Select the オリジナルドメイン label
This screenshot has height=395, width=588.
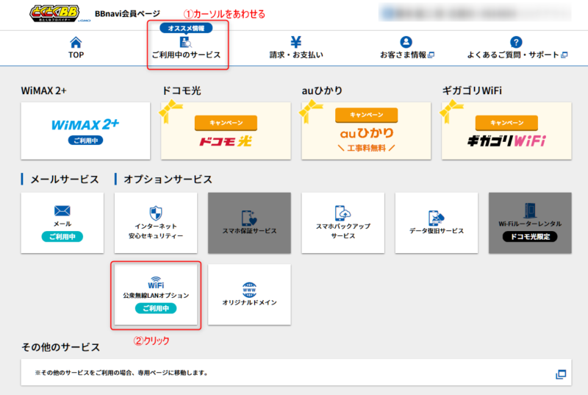tap(249, 302)
